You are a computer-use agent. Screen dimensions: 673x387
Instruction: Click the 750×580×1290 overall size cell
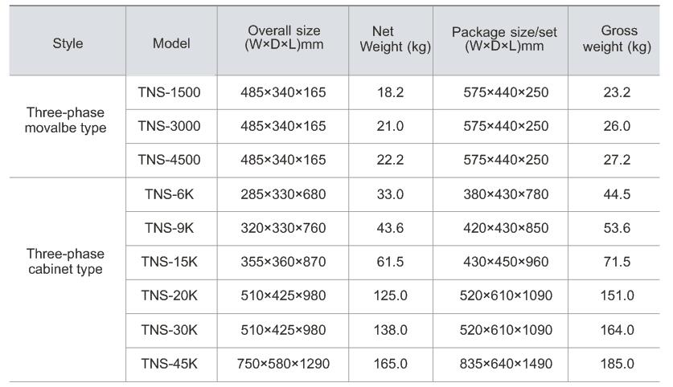coord(283,364)
